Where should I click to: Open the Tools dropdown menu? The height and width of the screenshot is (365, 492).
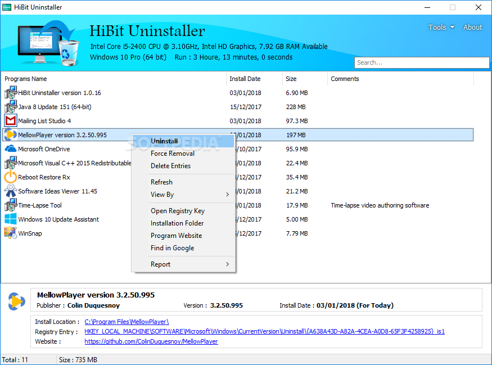[441, 28]
